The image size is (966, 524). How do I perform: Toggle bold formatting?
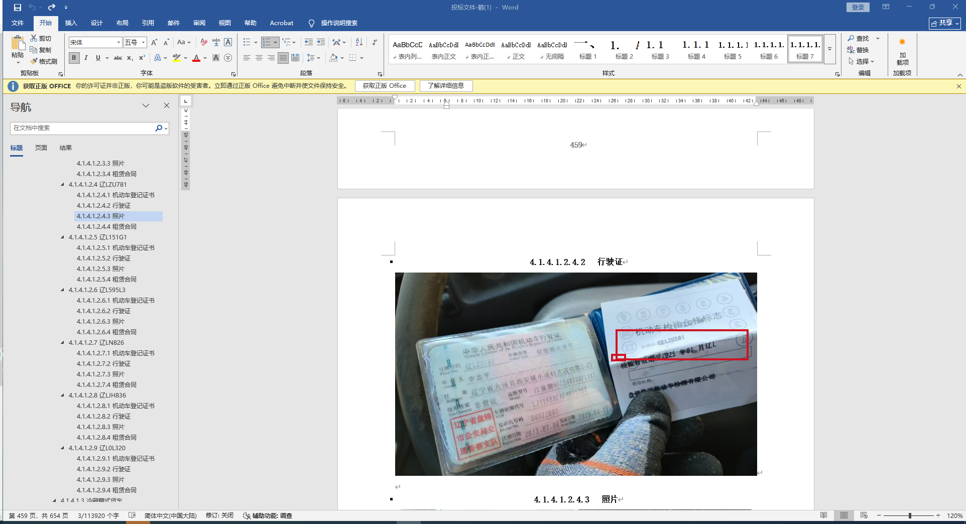point(74,58)
